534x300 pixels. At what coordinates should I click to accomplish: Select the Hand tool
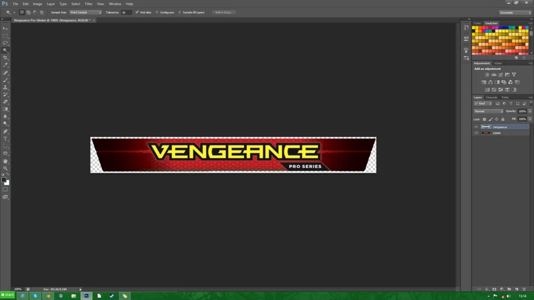click(x=5, y=161)
